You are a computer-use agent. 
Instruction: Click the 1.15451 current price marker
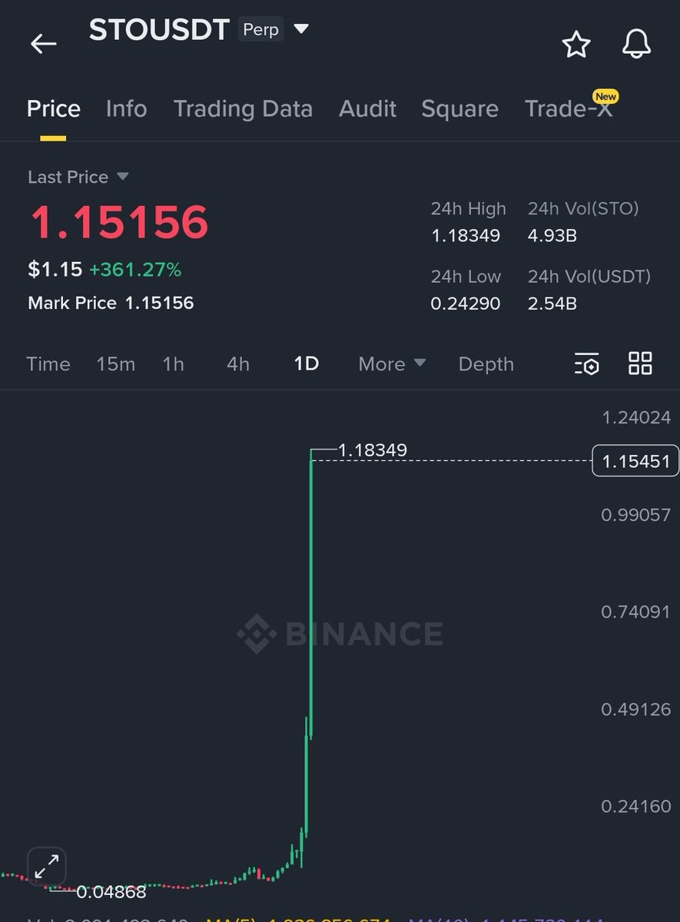635,461
